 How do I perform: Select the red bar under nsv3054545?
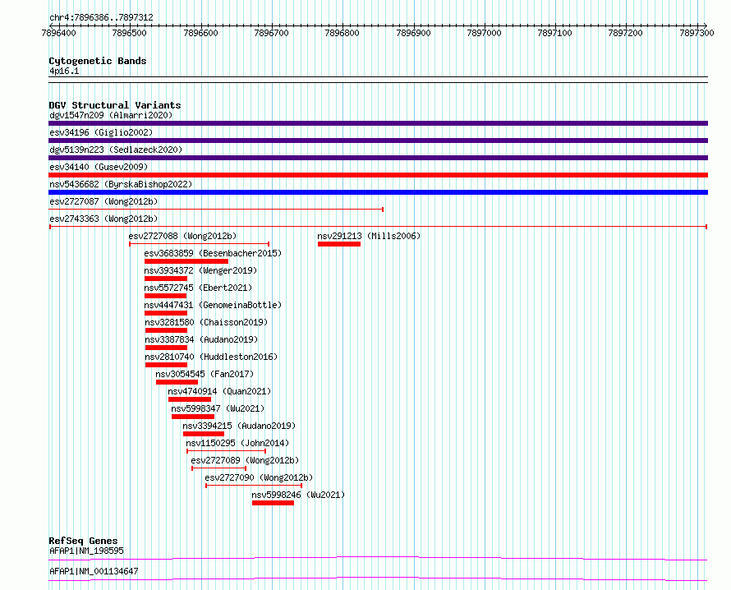tap(177, 382)
